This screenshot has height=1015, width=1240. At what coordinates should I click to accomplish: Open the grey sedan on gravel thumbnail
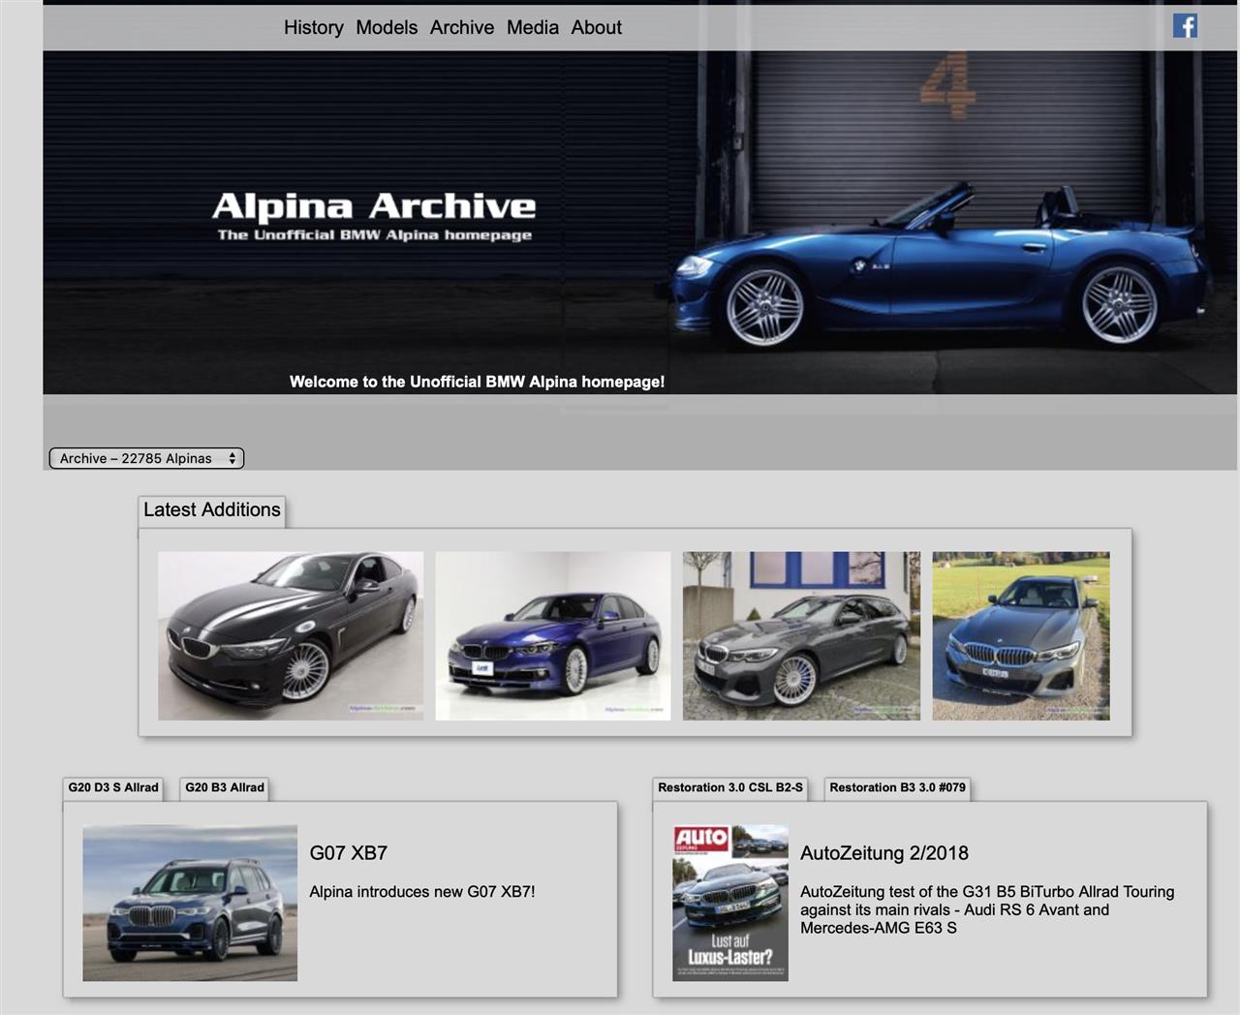(1021, 636)
